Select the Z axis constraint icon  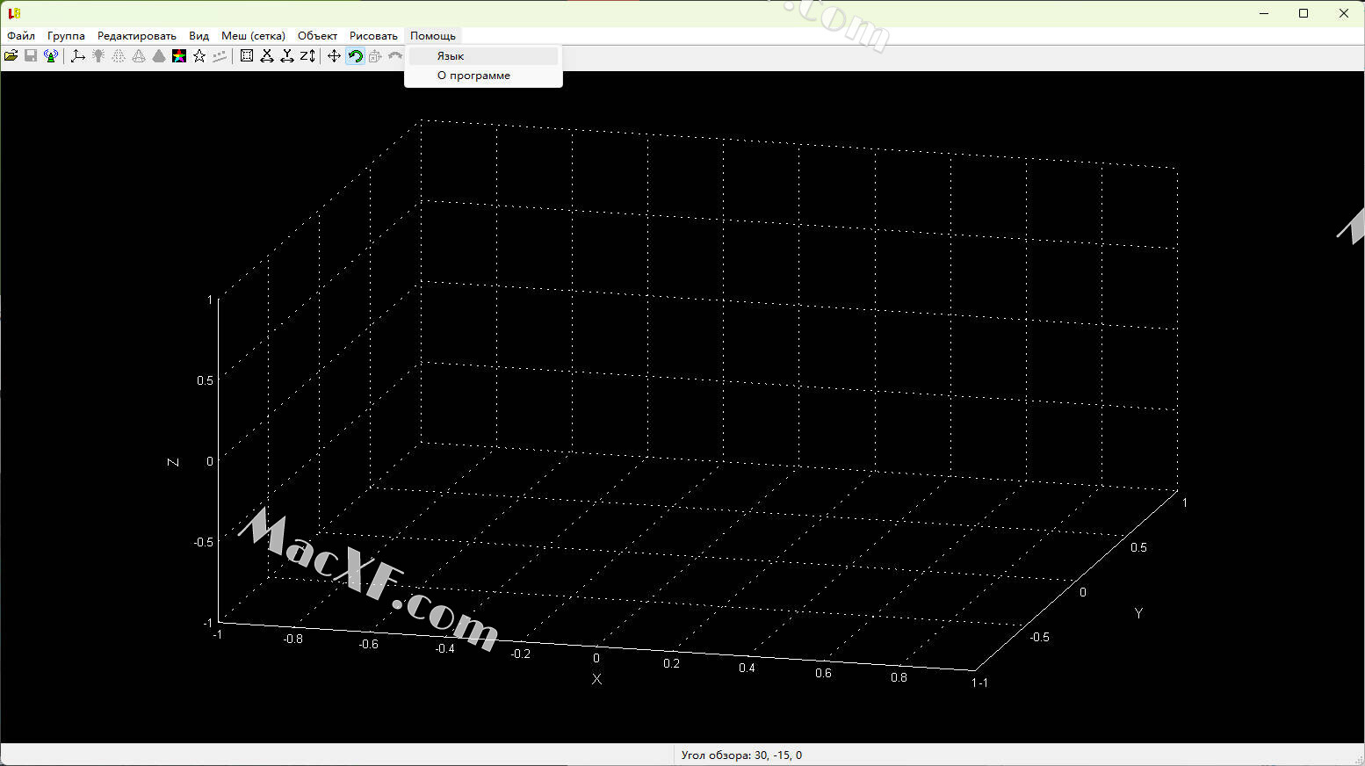(x=307, y=56)
